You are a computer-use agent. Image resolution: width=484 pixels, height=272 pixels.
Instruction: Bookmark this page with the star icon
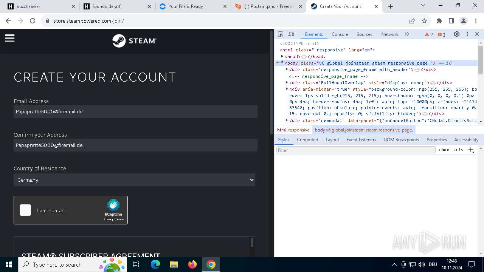click(x=424, y=21)
